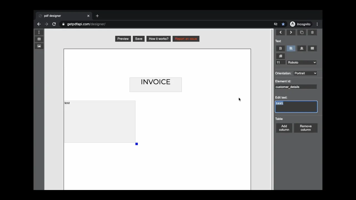Select the image element tool in left sidebar
356x200 pixels.
point(39,46)
